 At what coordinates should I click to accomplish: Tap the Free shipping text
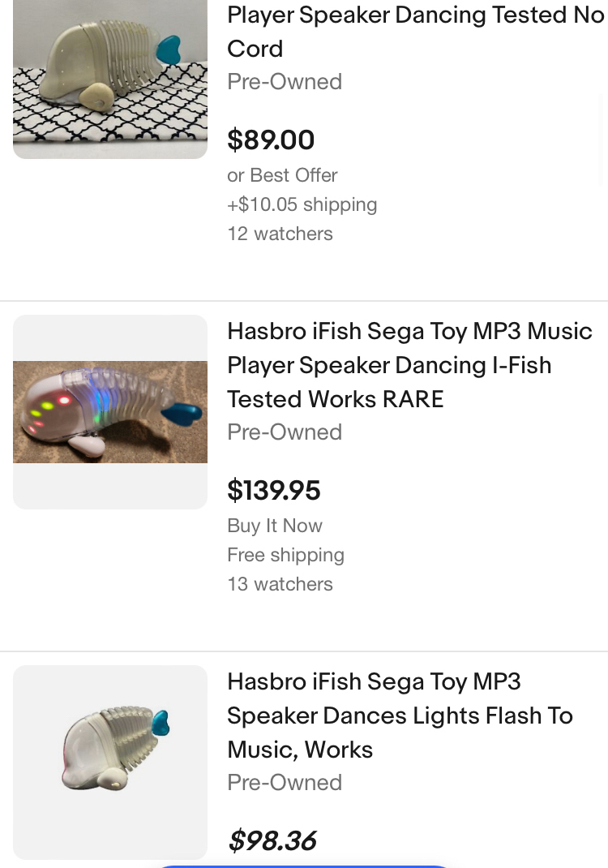tap(285, 555)
